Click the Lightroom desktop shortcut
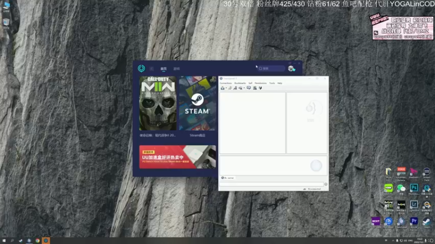 [414, 205]
